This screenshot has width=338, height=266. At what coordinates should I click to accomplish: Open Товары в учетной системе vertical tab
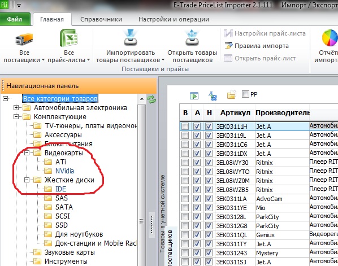click(x=162, y=213)
